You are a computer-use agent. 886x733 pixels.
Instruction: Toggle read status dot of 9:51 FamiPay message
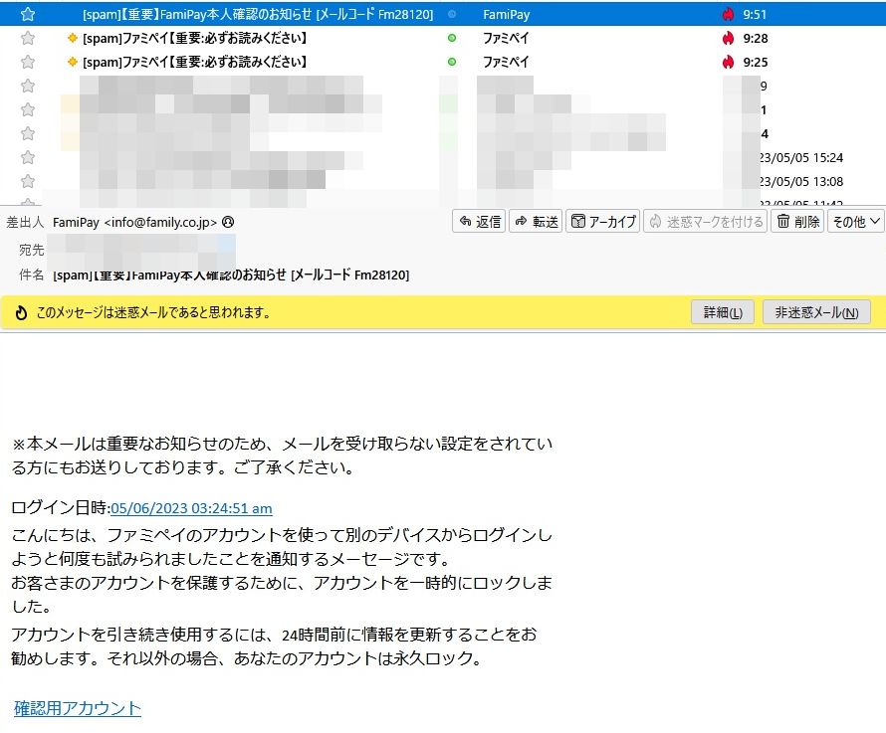click(452, 15)
